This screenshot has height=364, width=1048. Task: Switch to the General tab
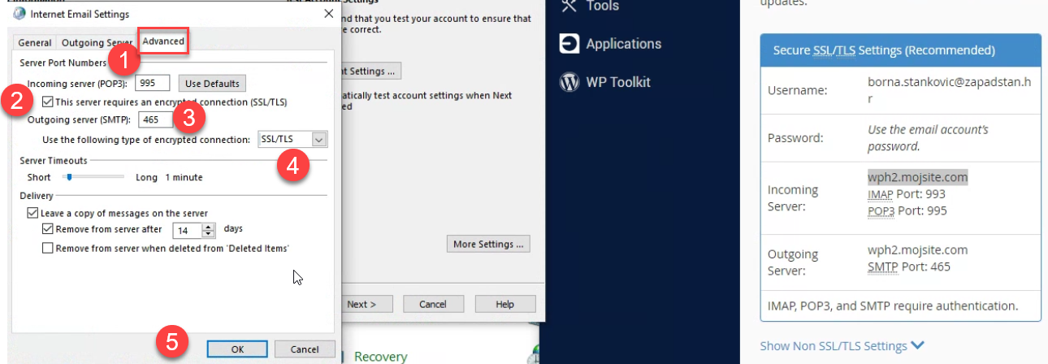[35, 42]
